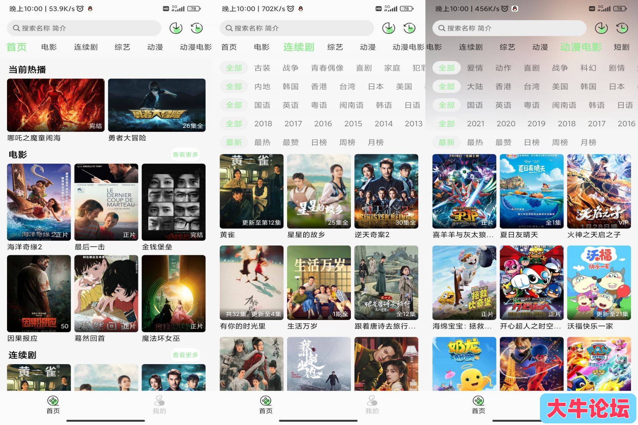The width and height of the screenshot is (638, 425).
Task: Open 逆天奇案2 series poster in middle screen
Action: point(386,191)
